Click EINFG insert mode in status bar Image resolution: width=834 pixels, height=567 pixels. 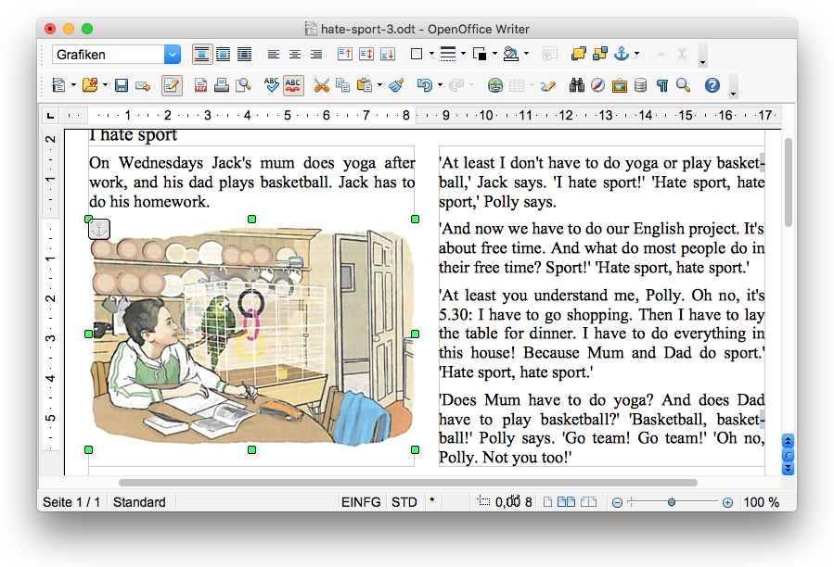pos(361,502)
